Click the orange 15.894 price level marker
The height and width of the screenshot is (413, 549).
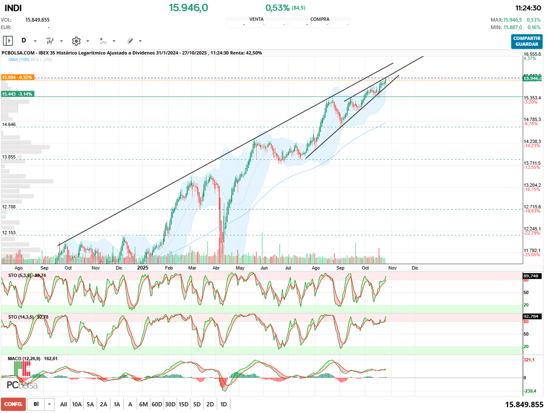pos(17,77)
